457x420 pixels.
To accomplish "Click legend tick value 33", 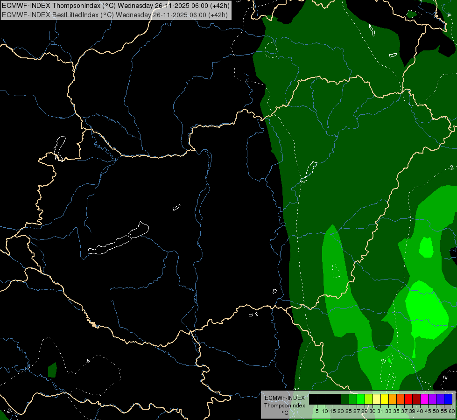I will point(388,411).
